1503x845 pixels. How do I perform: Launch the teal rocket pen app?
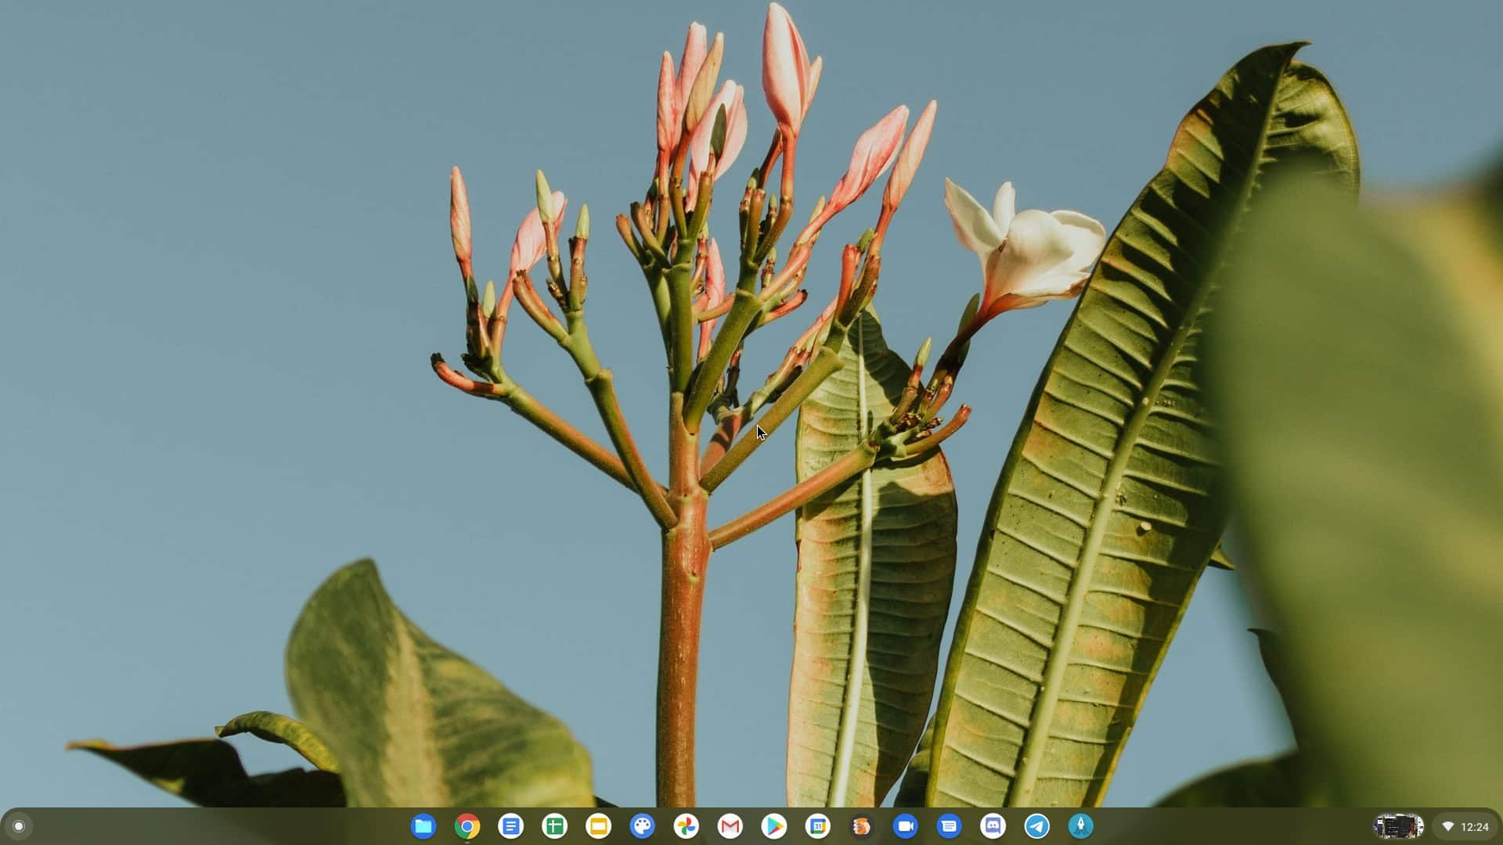pyautogui.click(x=1081, y=826)
